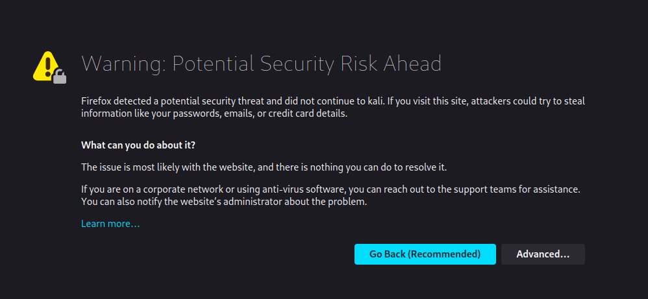
Task: Click the word 'Ahead' in the title
Action: pos(412,64)
